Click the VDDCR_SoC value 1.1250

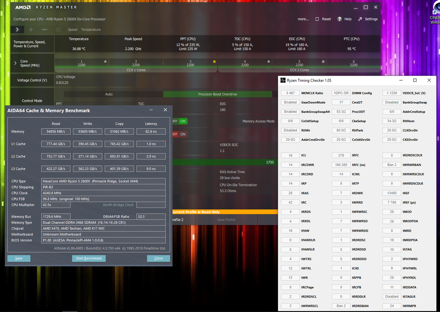click(392, 93)
